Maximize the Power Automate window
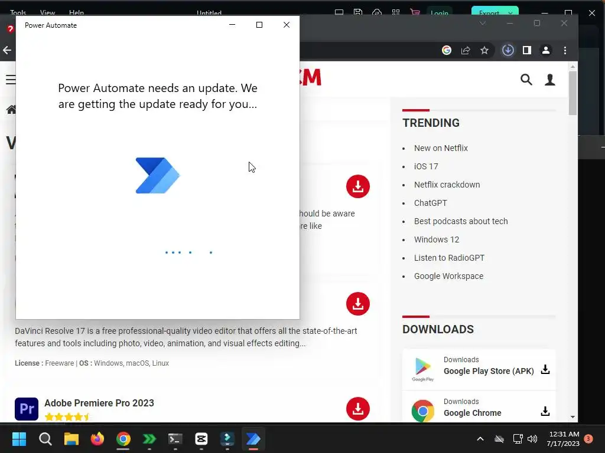This screenshot has height=453, width=605. pyautogui.click(x=259, y=25)
